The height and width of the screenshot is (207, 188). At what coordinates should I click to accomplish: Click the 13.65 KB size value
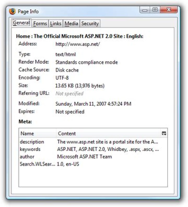(80, 86)
